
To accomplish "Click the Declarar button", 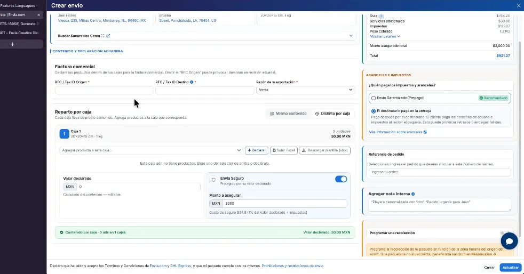I will pos(257,150).
